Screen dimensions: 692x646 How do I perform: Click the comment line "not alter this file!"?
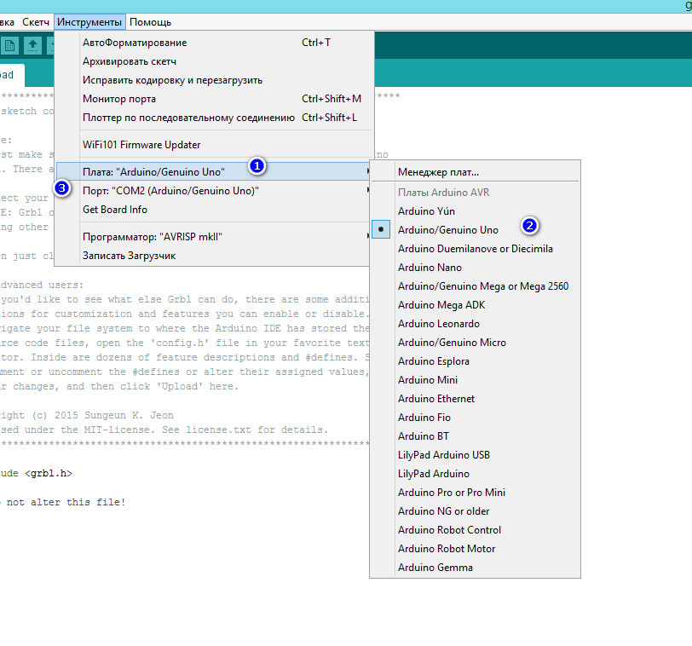(x=66, y=502)
